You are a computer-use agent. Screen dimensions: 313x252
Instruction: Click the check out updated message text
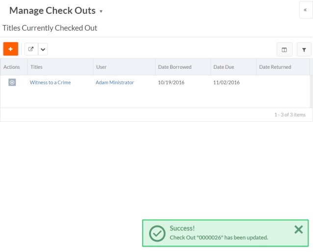click(x=219, y=237)
